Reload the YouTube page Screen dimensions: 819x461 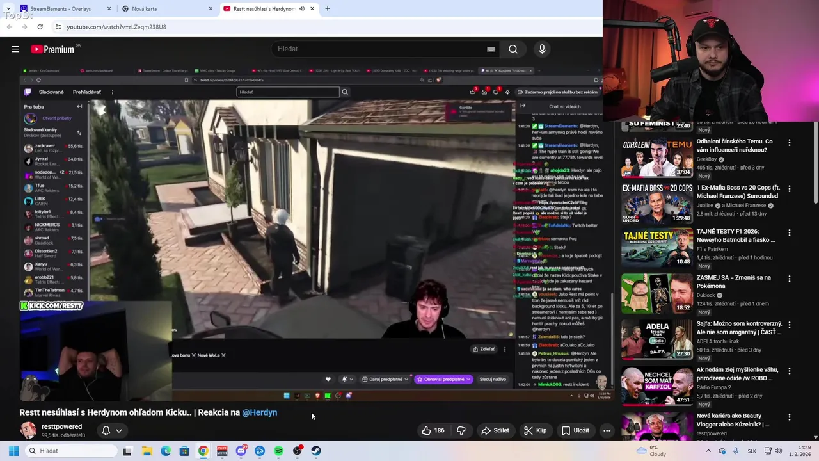pyautogui.click(x=40, y=27)
